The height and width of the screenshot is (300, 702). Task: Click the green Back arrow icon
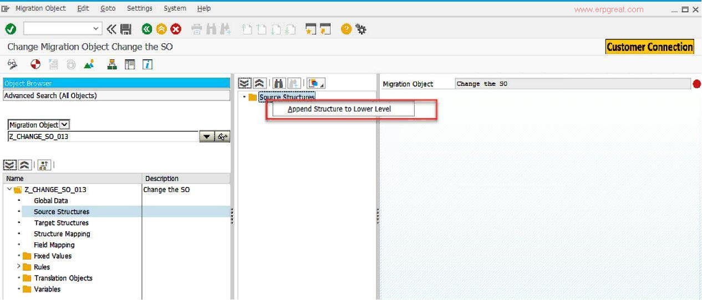click(x=147, y=29)
